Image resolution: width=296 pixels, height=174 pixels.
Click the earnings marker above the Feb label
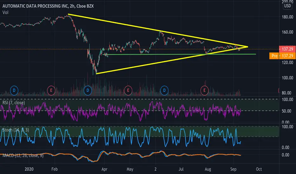tap(51, 90)
